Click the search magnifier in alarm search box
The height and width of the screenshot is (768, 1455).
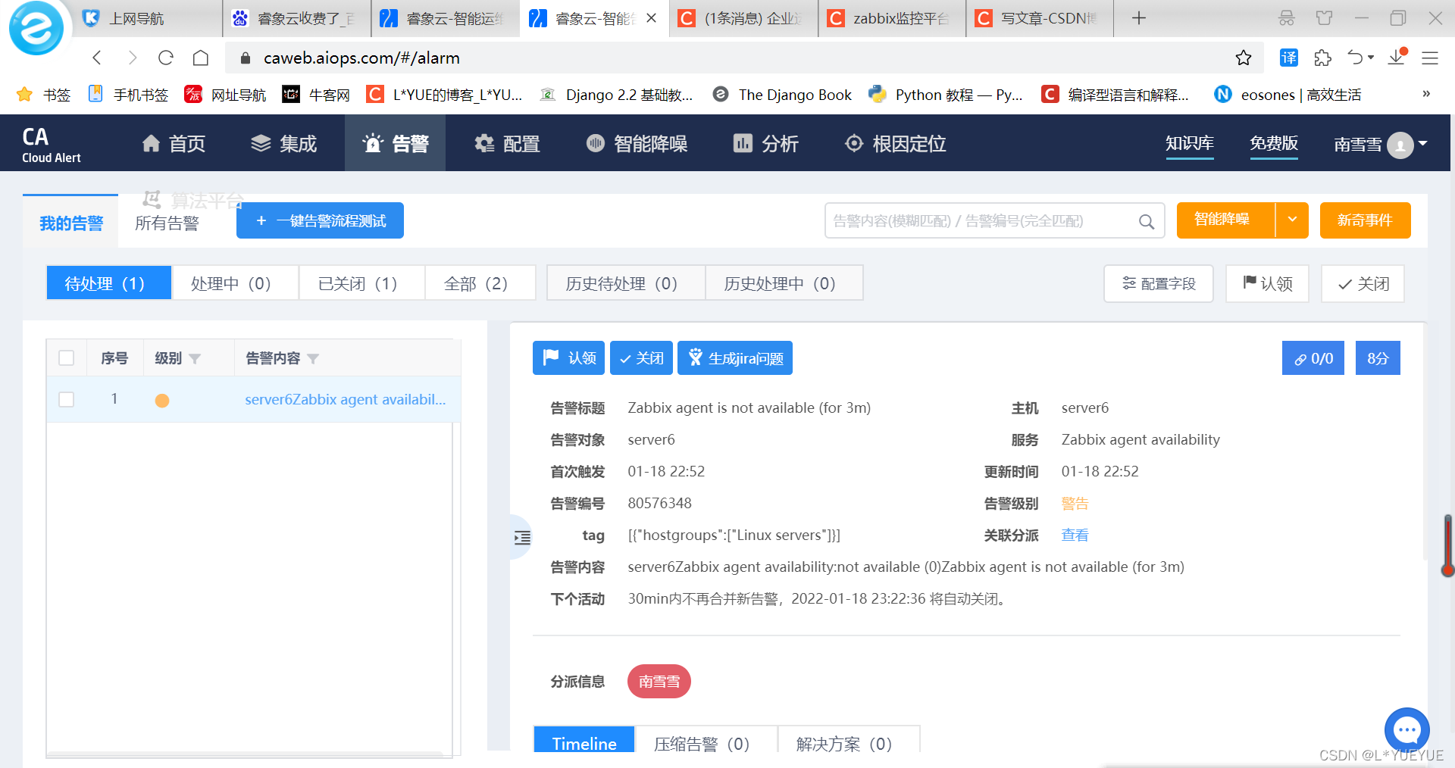click(1147, 221)
